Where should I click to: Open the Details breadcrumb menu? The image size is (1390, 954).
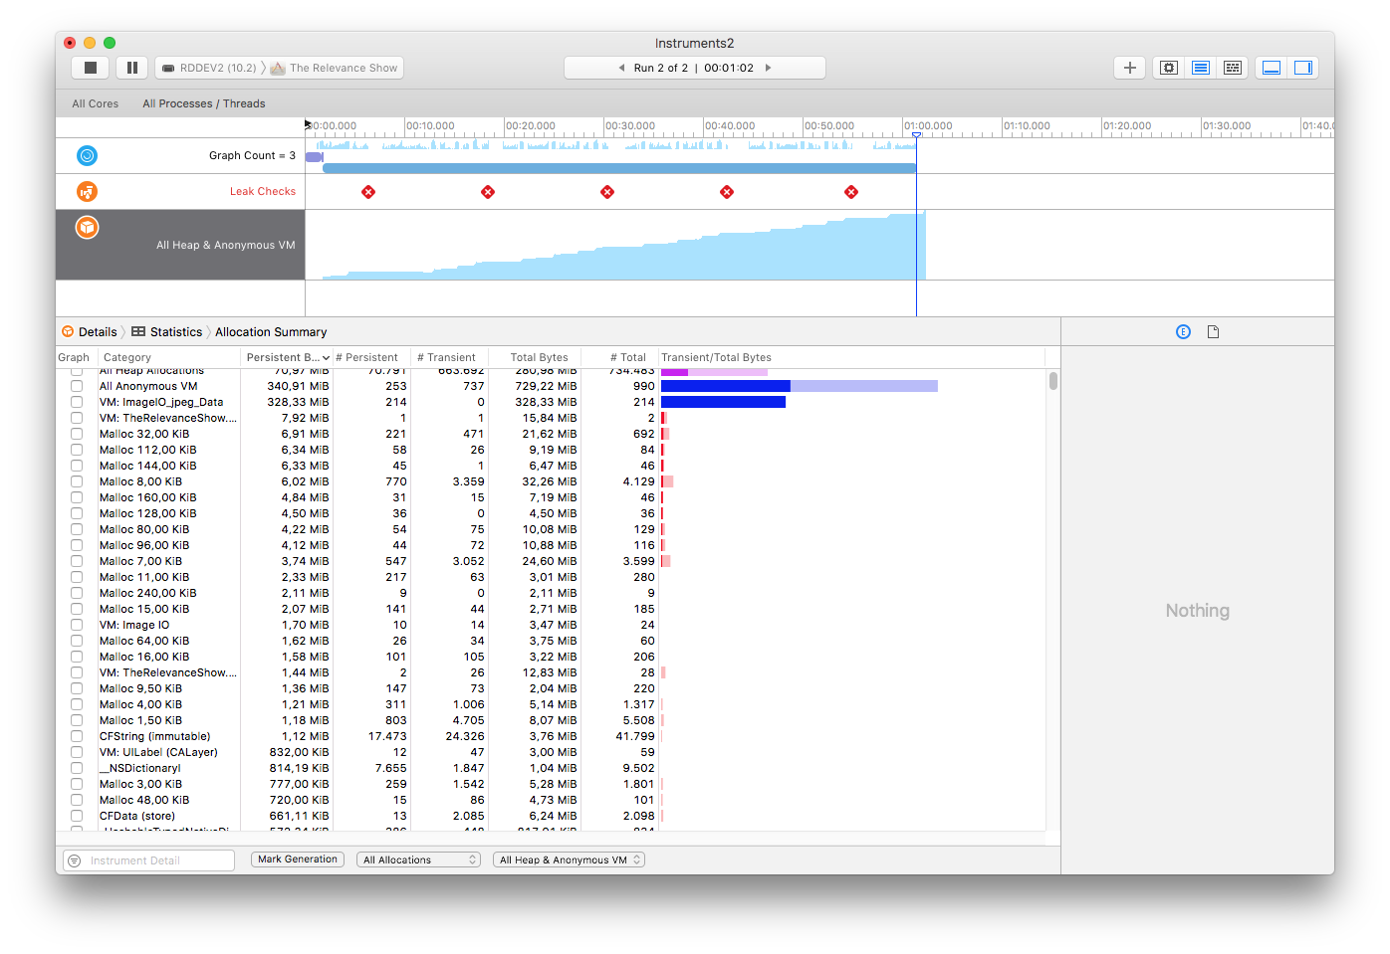90,332
